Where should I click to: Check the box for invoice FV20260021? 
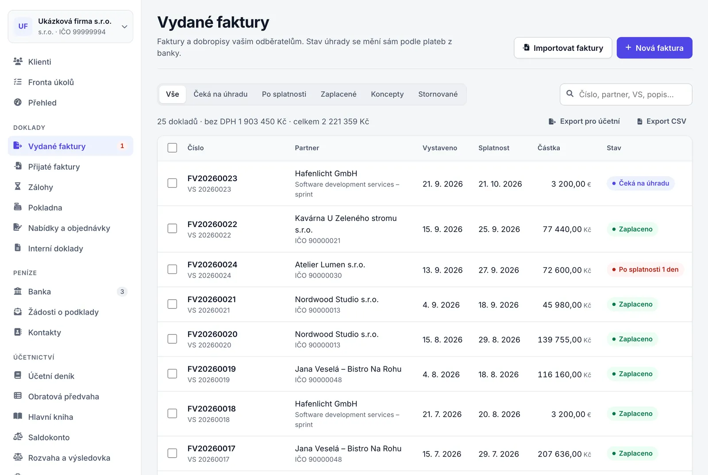pos(172,304)
